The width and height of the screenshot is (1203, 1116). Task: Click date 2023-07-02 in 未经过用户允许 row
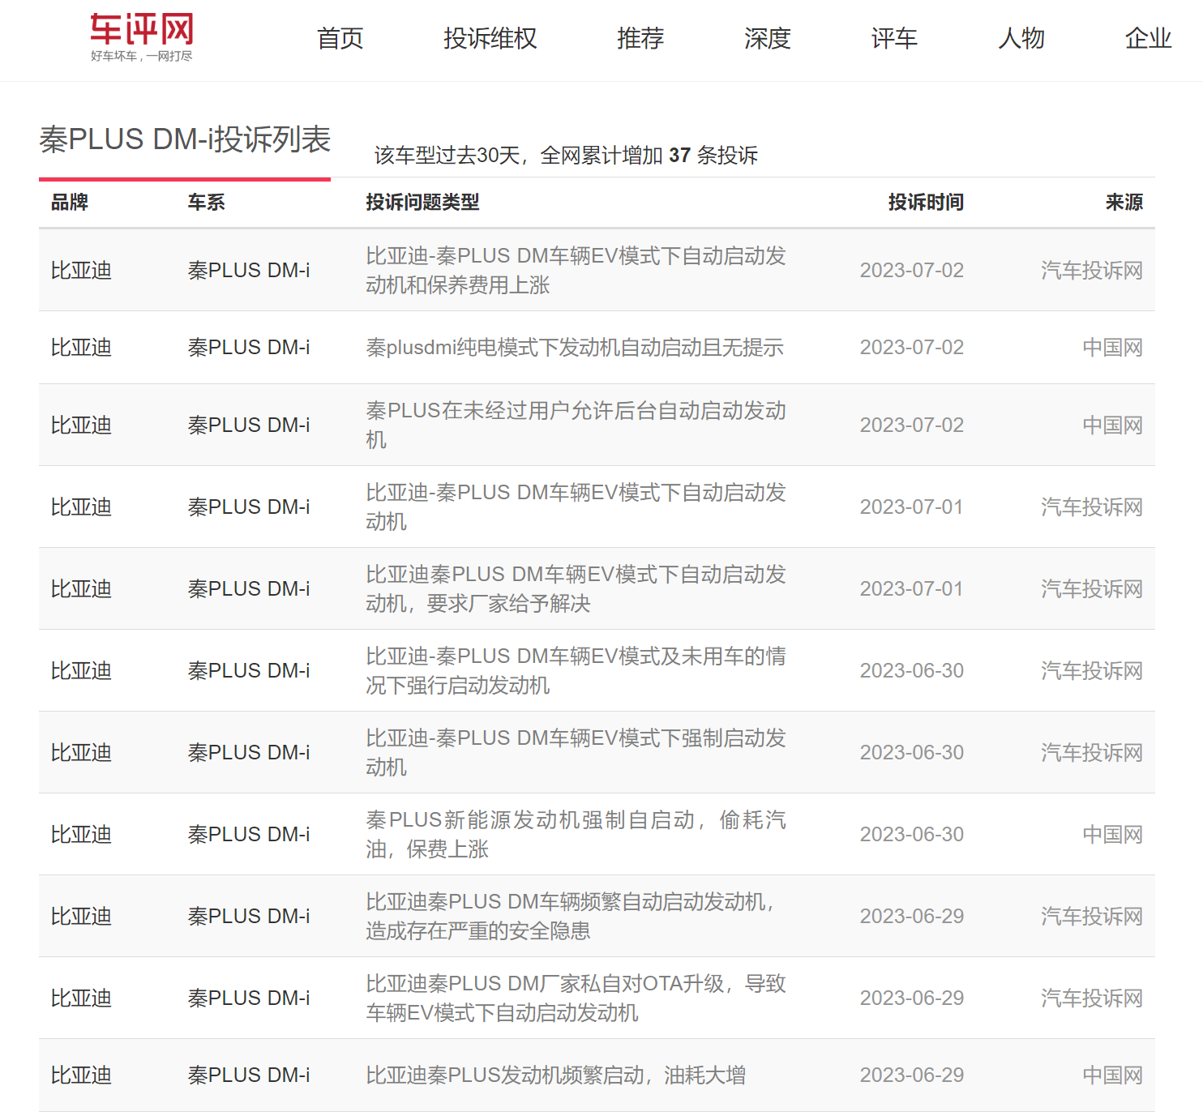click(912, 425)
